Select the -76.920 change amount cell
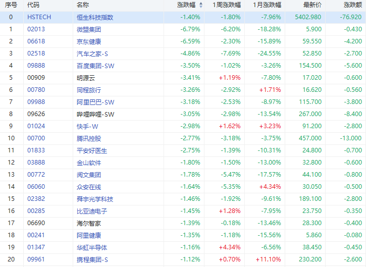Screen dimensions: 366x267 351,17
